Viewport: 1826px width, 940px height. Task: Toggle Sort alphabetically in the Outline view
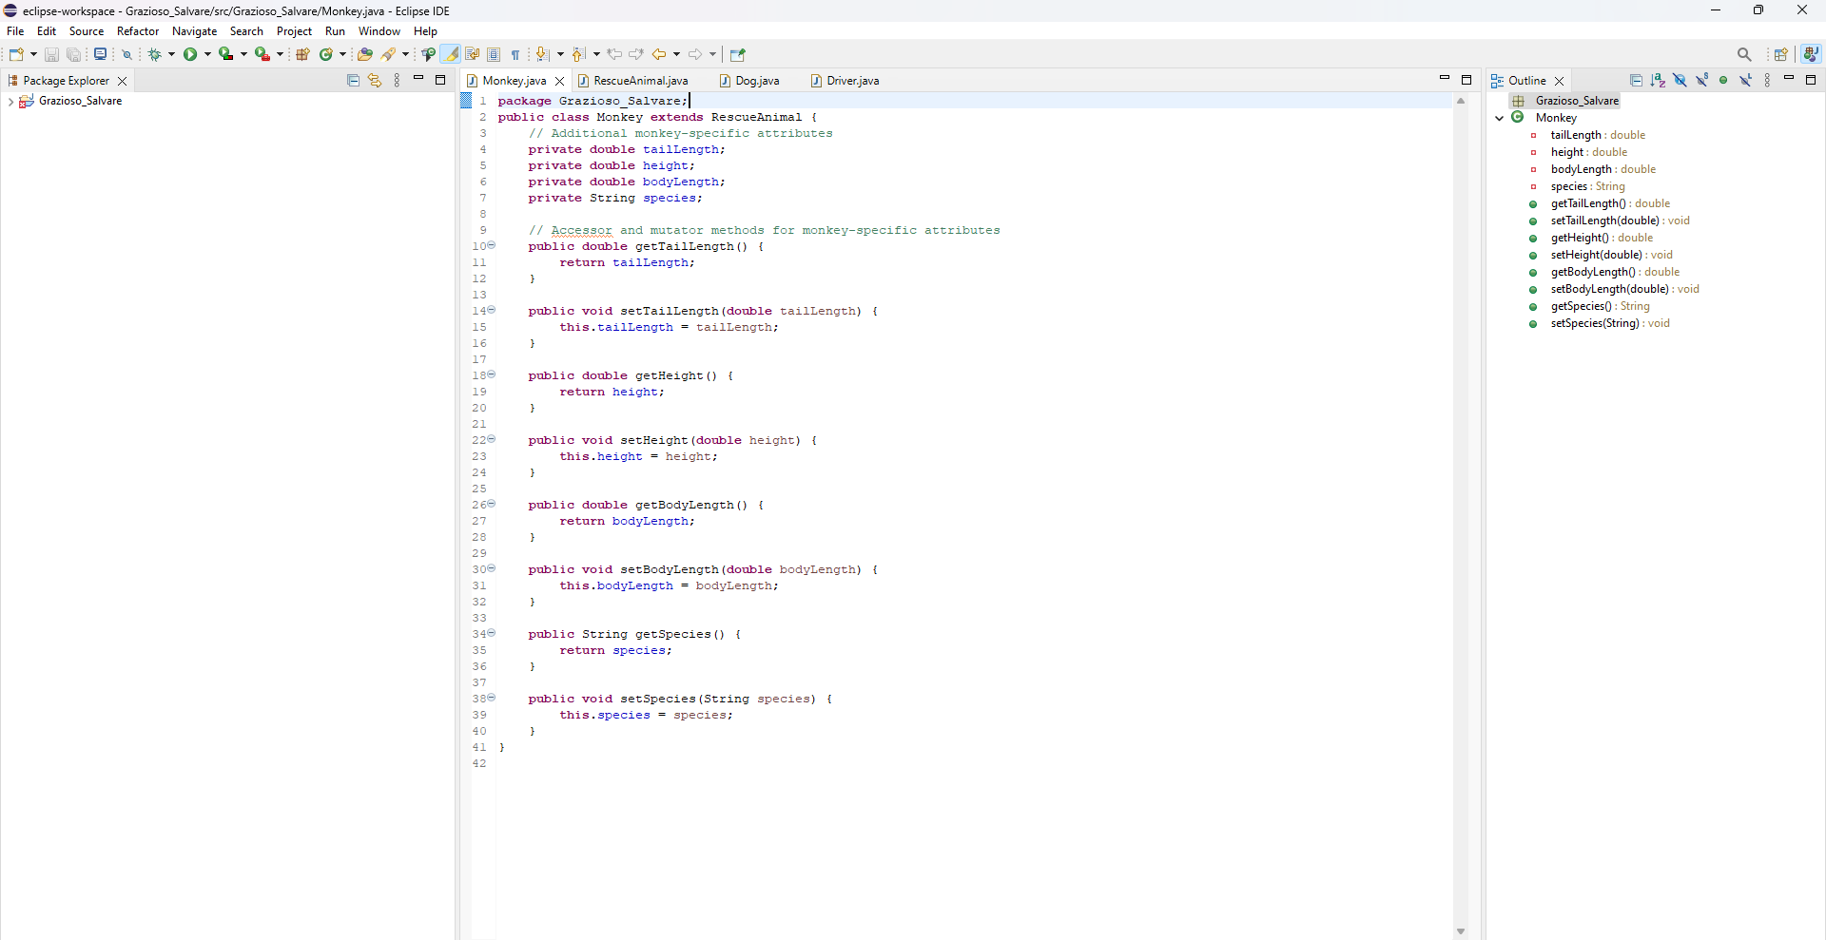1658,81
